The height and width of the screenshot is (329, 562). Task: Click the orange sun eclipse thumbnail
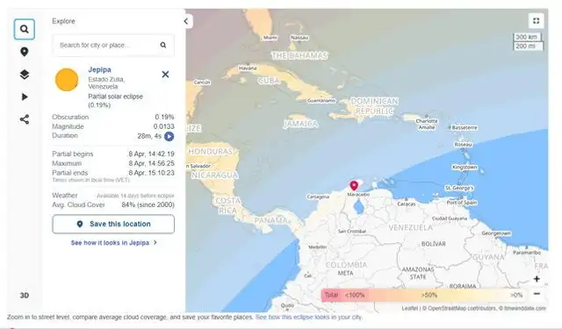67,80
